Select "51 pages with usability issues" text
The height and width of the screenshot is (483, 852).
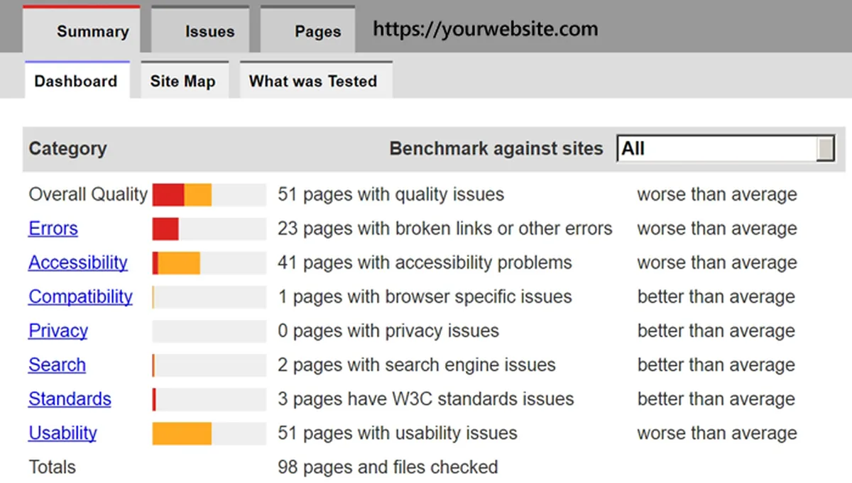click(x=398, y=433)
